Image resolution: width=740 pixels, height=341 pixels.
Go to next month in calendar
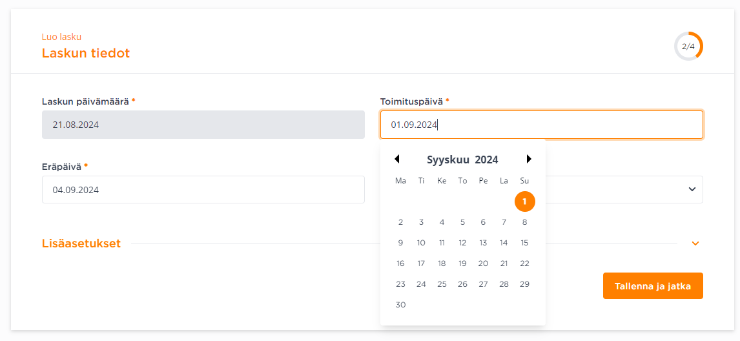529,159
